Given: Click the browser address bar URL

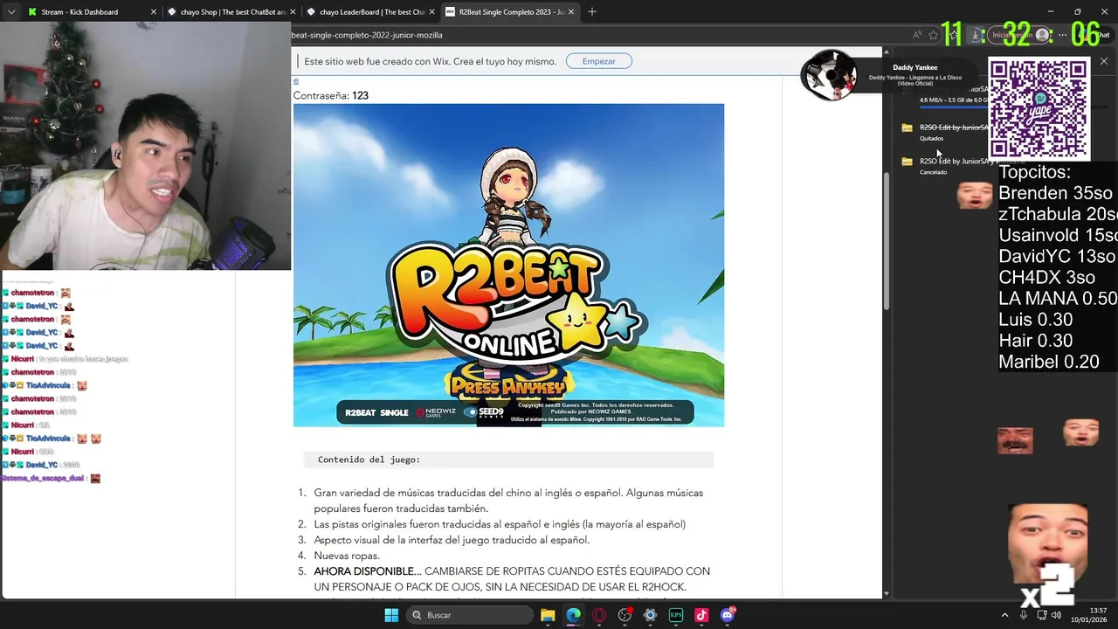Looking at the screenshot, I should tap(367, 35).
